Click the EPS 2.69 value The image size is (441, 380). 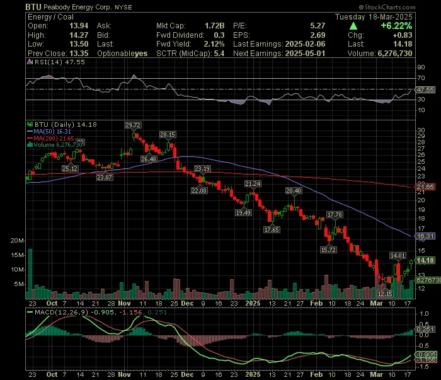point(318,35)
